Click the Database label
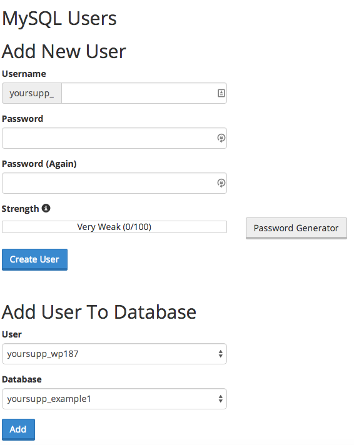The width and height of the screenshot is (354, 445). point(22,379)
